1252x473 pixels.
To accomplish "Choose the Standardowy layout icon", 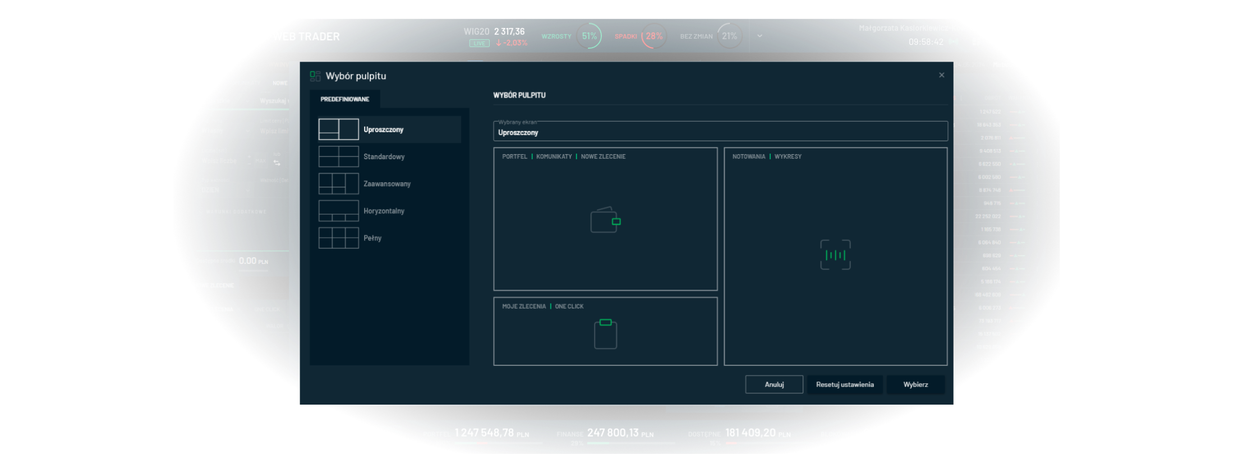I will click(x=338, y=156).
